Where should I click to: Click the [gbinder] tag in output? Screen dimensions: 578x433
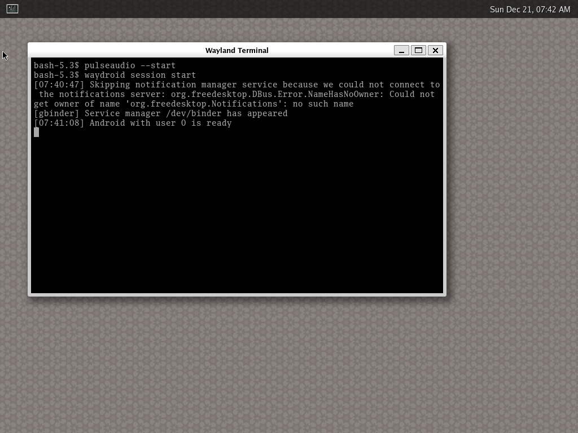point(56,113)
